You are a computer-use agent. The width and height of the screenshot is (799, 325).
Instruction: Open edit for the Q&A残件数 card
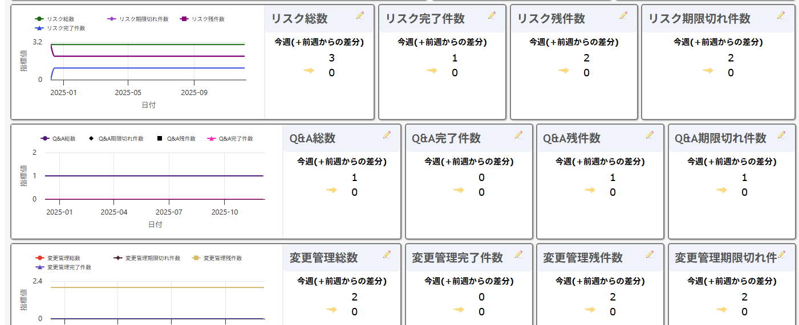tap(650, 135)
